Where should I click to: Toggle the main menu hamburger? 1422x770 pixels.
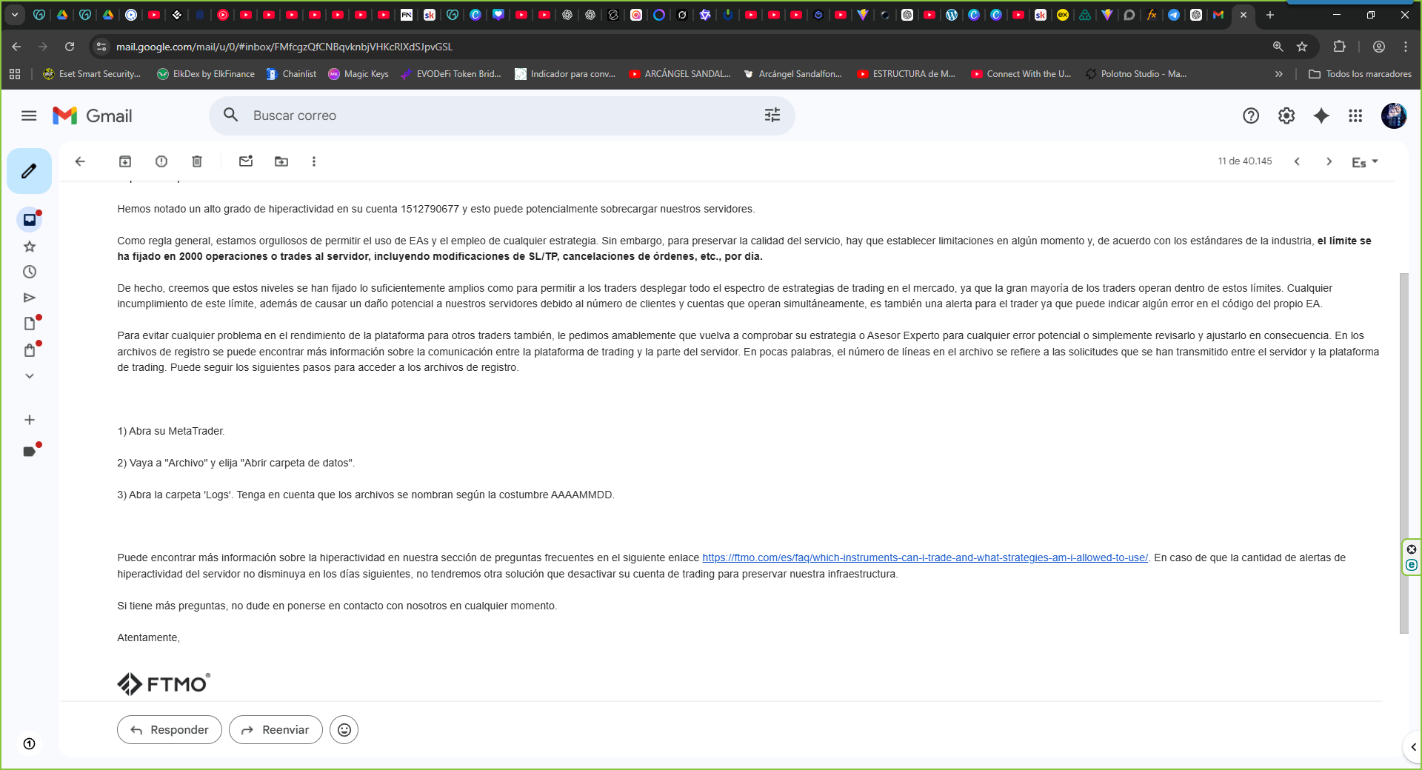tap(29, 115)
